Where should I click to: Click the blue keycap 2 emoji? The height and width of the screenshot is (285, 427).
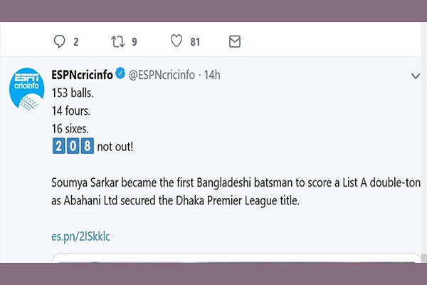pyautogui.click(x=58, y=146)
